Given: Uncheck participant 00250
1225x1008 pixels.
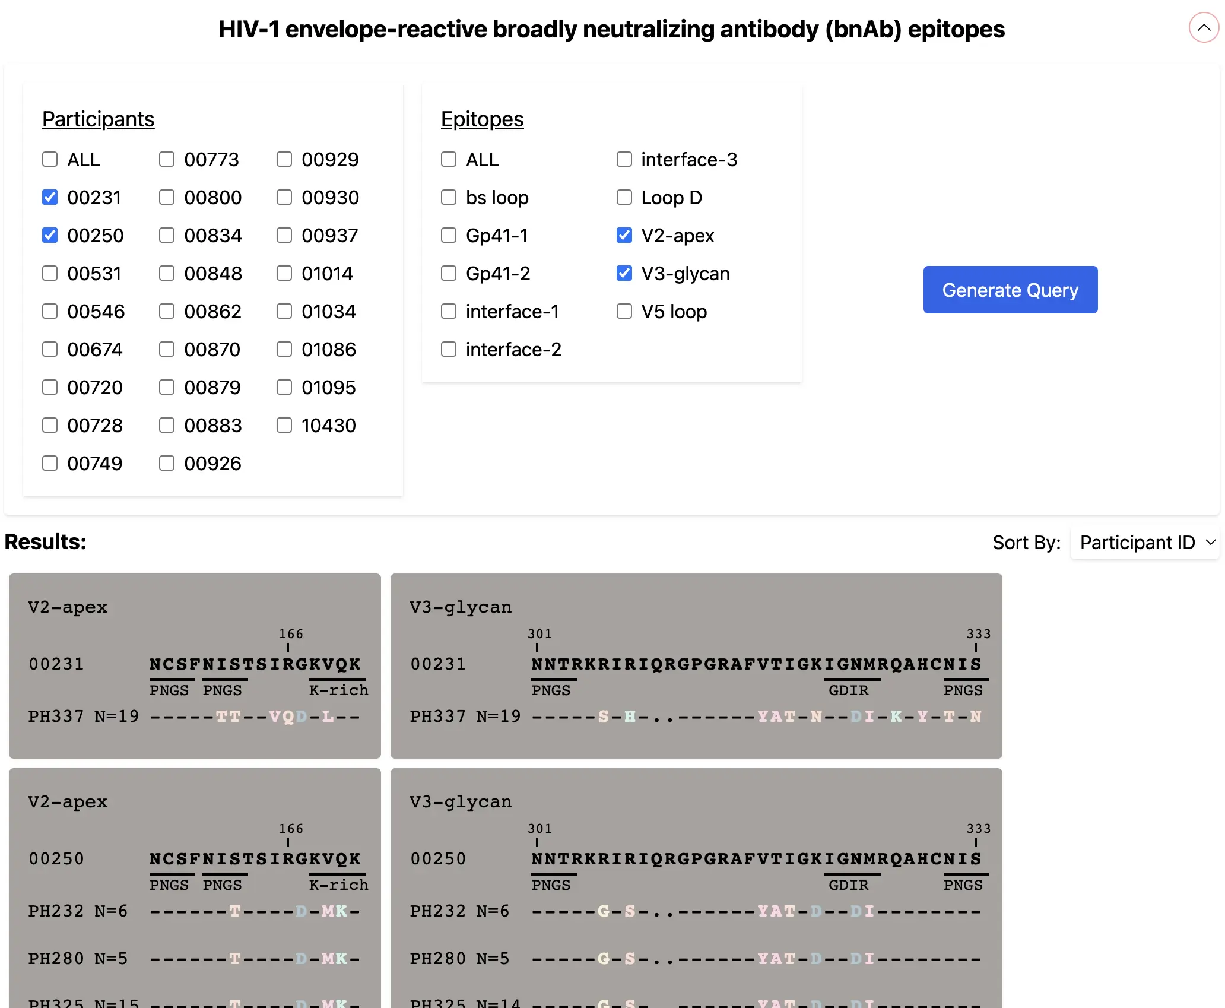Looking at the screenshot, I should coord(49,235).
